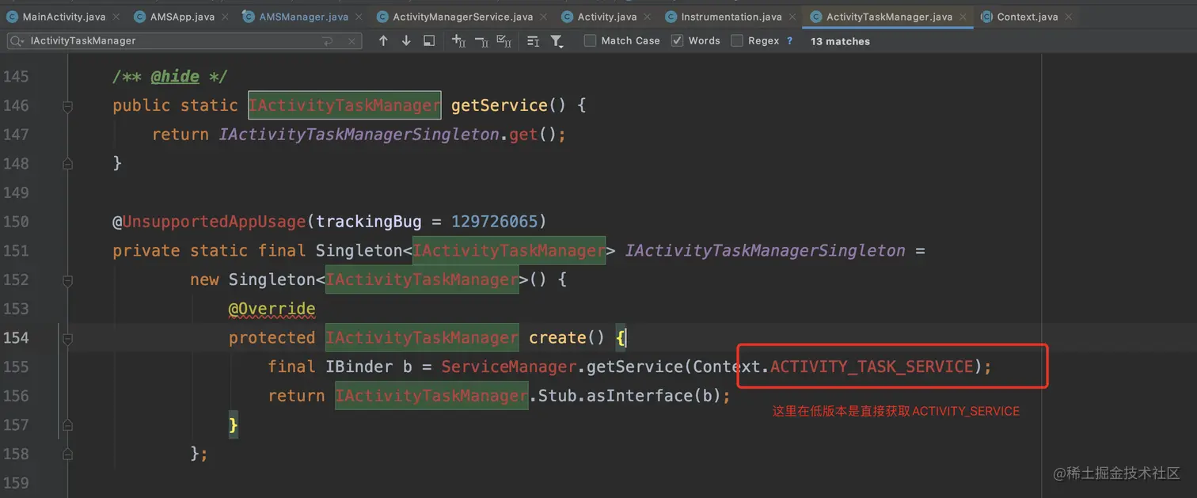Open the search filter funnel menu
Image resolution: width=1197 pixels, height=498 pixels.
coord(557,40)
